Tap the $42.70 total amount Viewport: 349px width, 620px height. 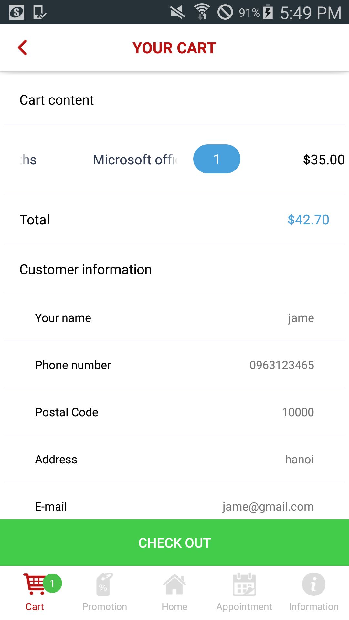308,220
